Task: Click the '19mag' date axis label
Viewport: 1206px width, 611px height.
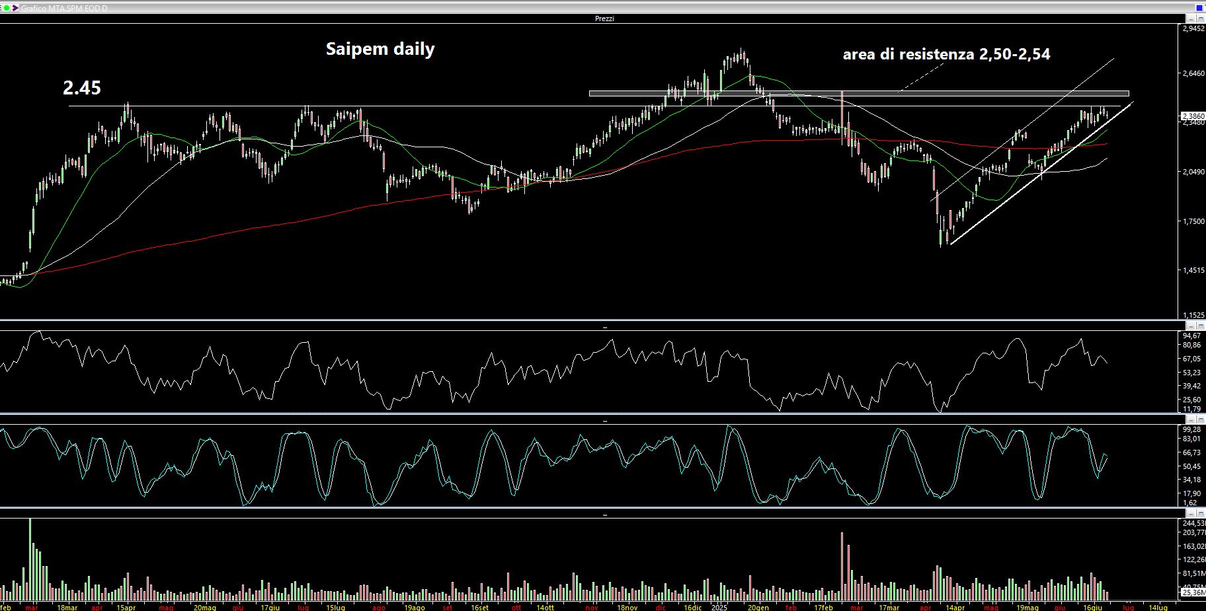Action: tap(1027, 607)
